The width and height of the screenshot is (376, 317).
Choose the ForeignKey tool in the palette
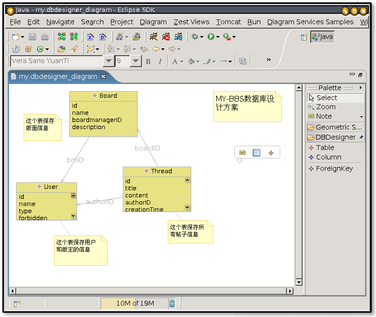(334, 168)
